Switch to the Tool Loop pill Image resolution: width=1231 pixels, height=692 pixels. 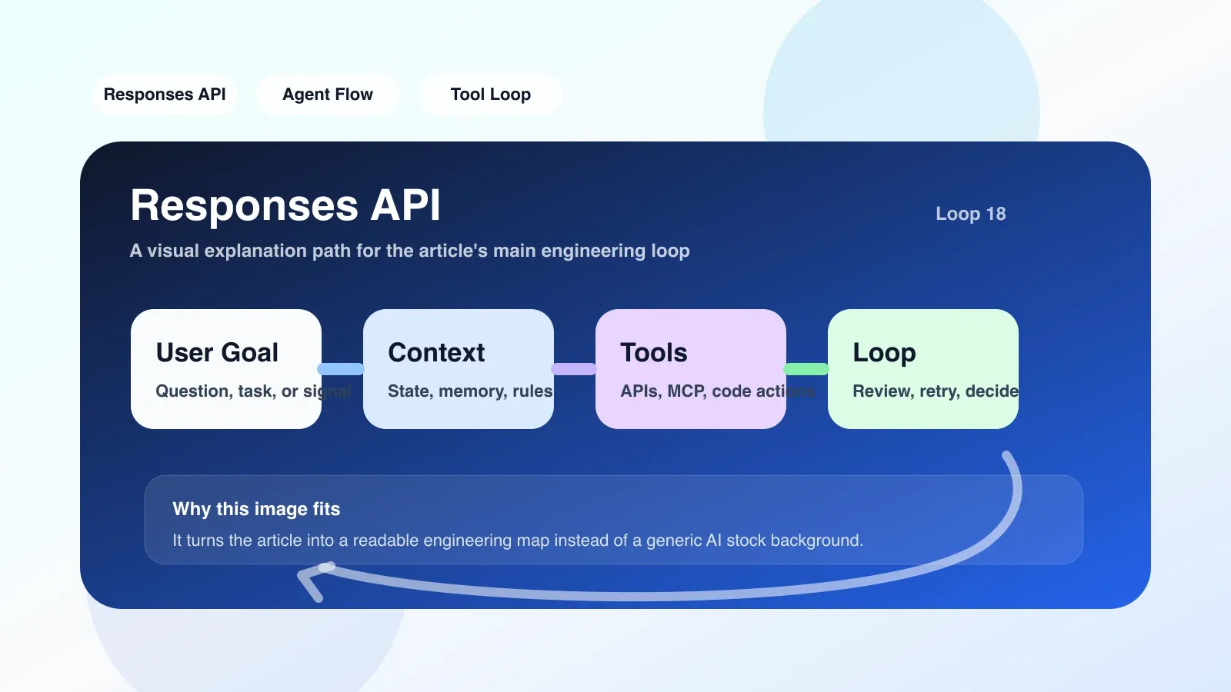point(491,95)
